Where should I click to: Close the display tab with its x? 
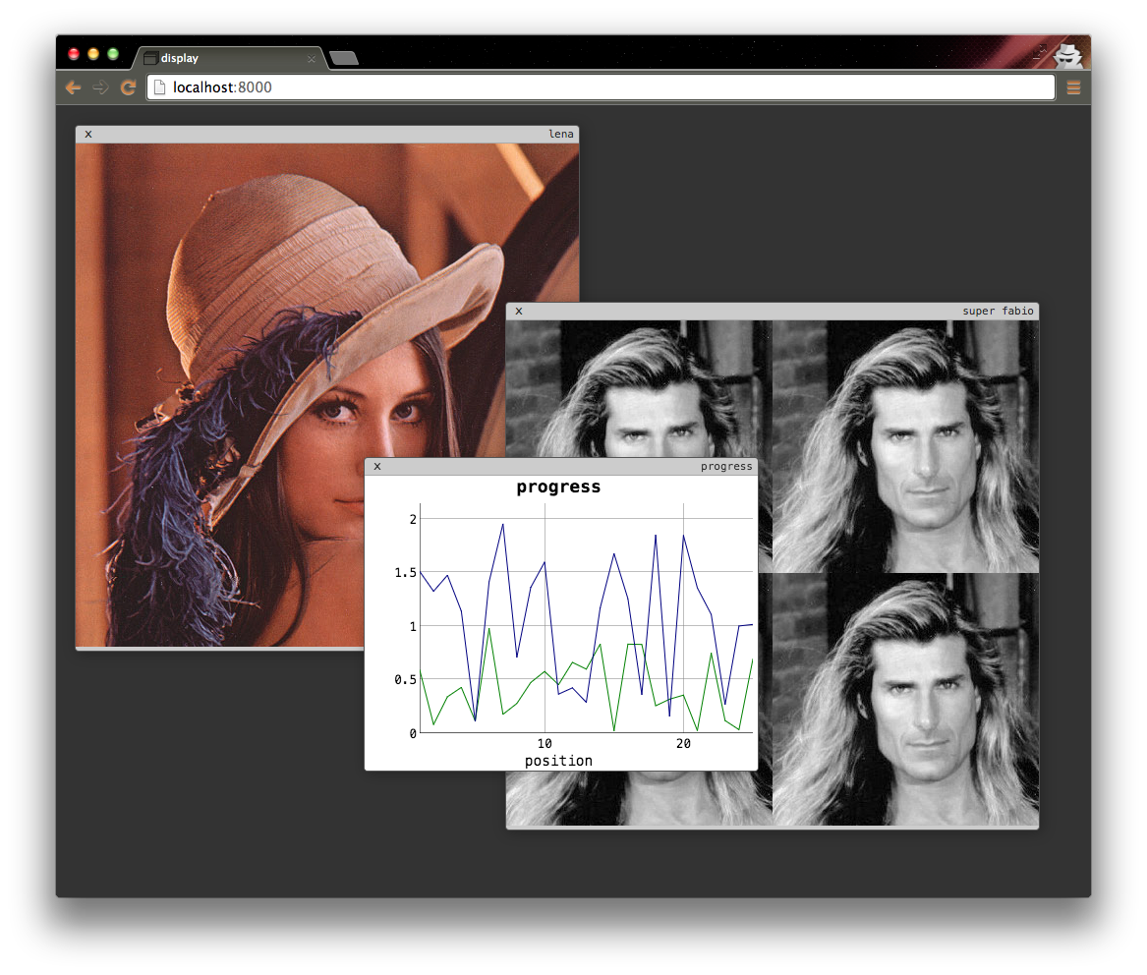(x=312, y=59)
